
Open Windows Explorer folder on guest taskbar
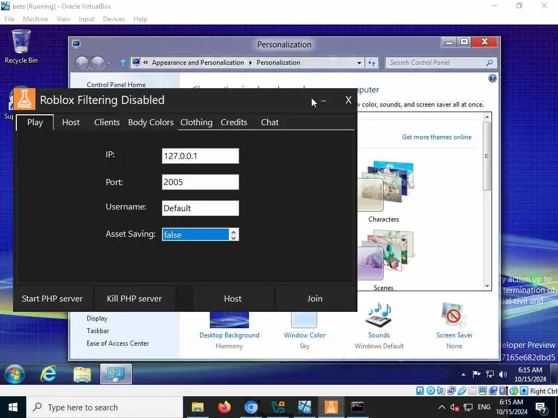click(82, 374)
